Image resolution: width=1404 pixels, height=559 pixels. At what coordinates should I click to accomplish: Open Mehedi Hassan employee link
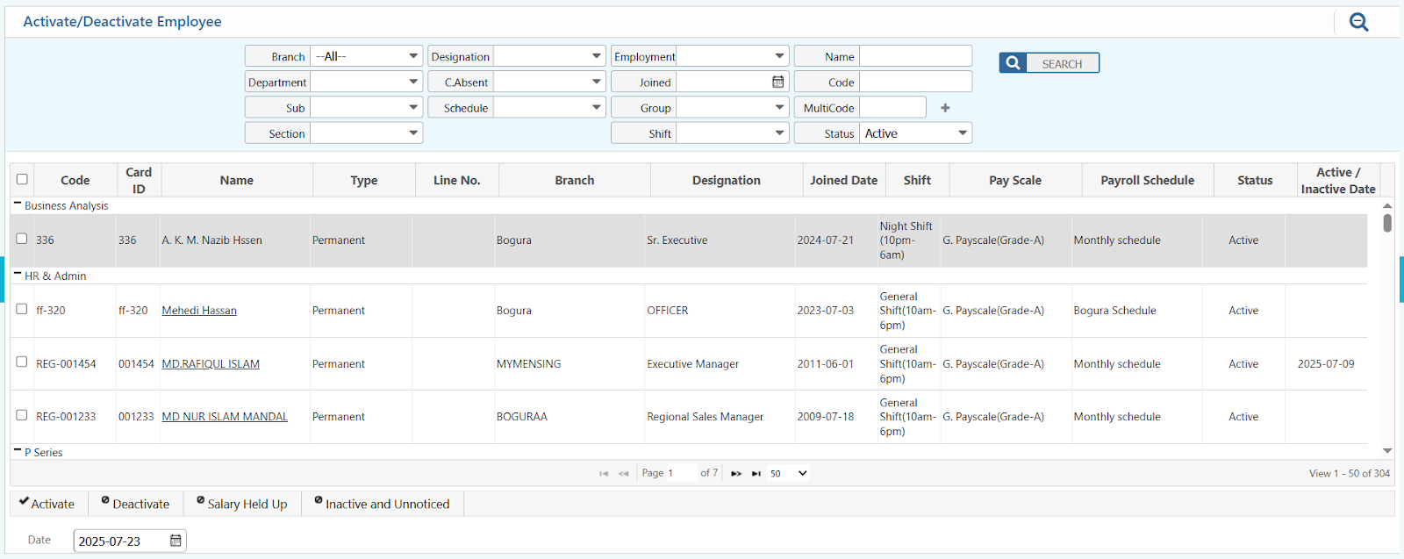coord(199,311)
